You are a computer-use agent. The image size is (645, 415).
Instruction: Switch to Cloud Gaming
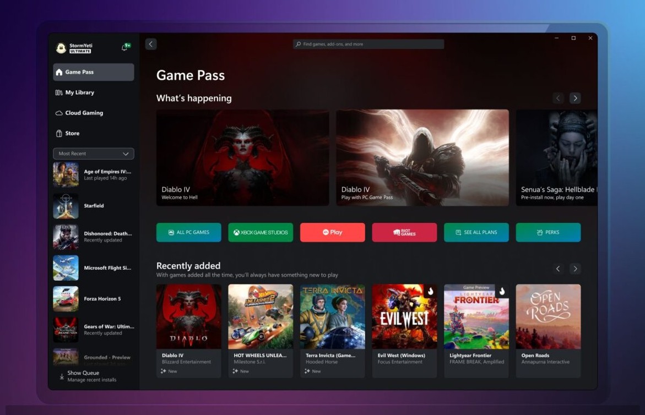[94, 113]
